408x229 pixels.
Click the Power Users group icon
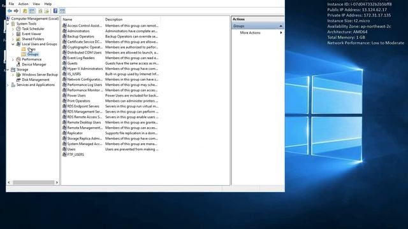click(64, 95)
